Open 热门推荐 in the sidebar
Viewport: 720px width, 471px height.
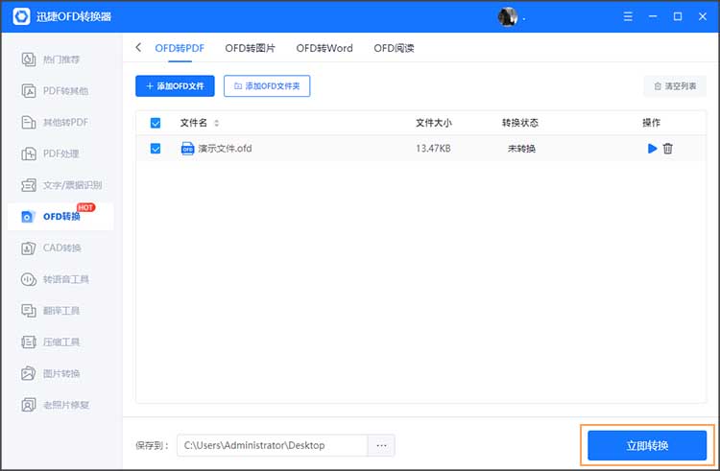pos(60,59)
